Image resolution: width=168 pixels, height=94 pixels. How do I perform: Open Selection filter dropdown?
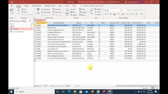57,9
